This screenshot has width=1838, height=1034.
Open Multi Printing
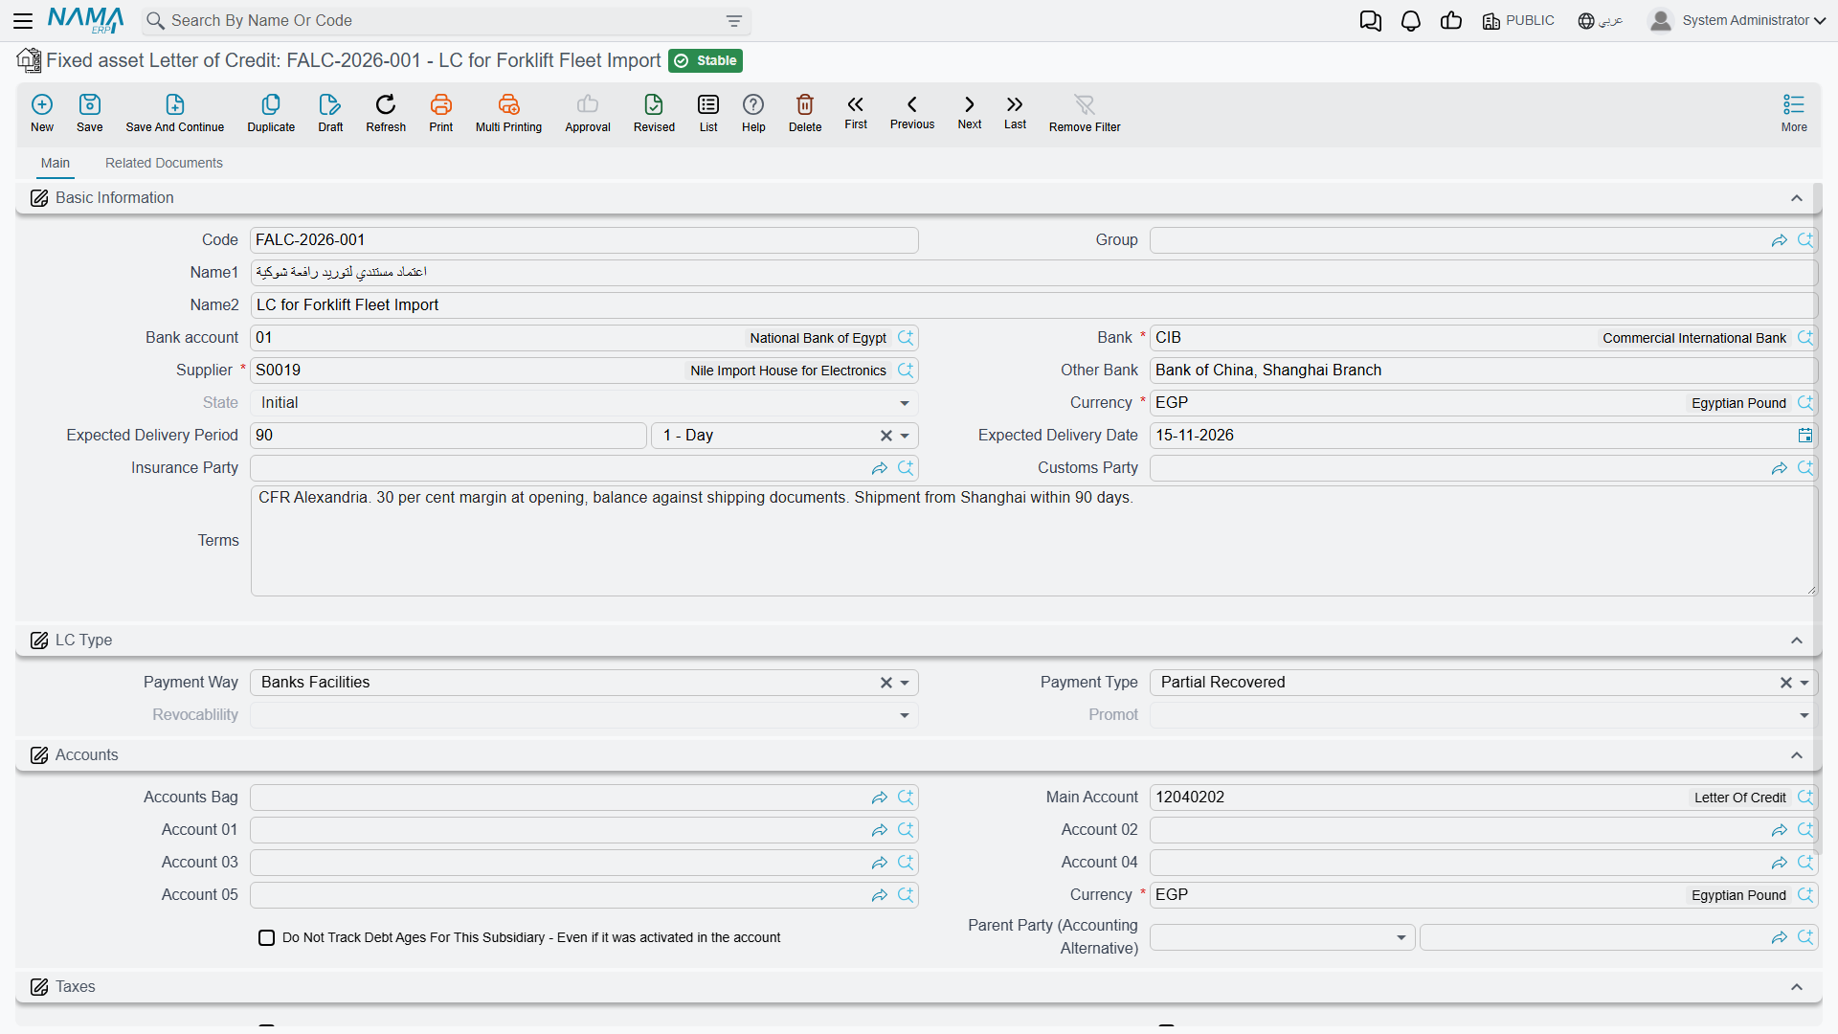click(508, 112)
